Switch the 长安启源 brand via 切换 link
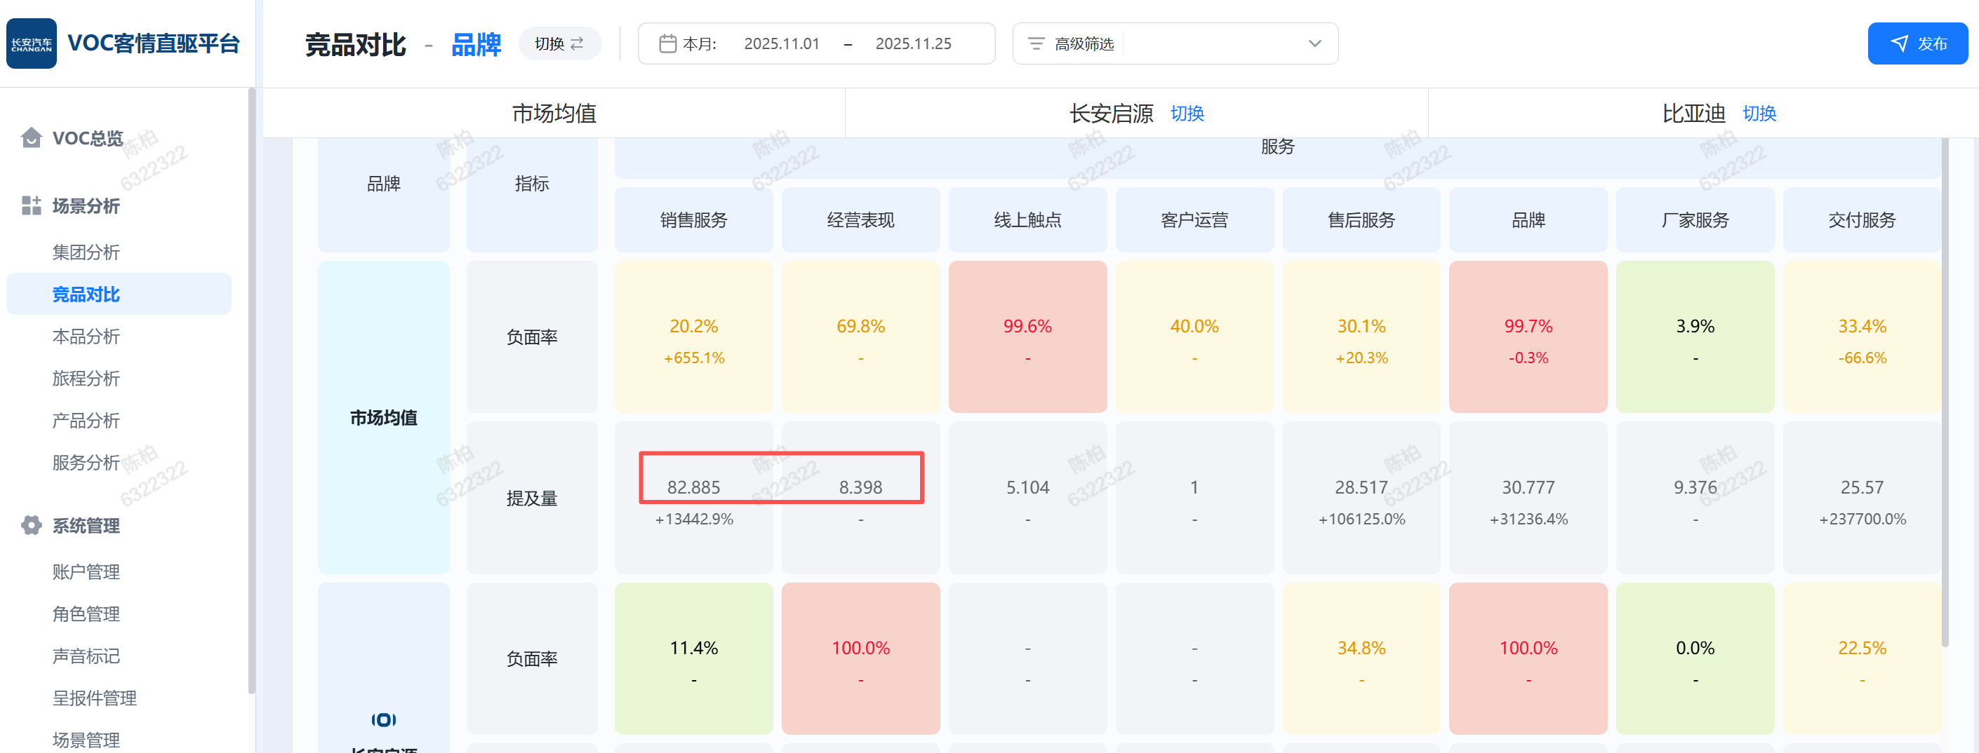This screenshot has width=1979, height=753. (1187, 114)
